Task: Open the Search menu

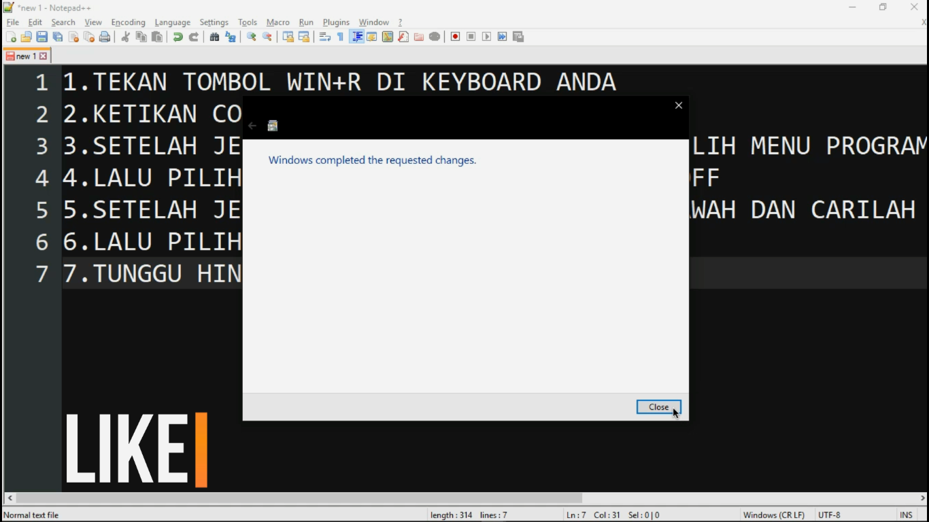Action: coord(63,22)
